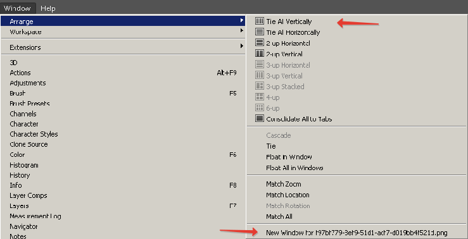Click the Tile All Vertically icon
468x239 pixels.
point(260,21)
